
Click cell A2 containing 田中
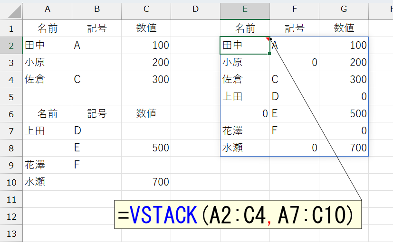coord(48,46)
